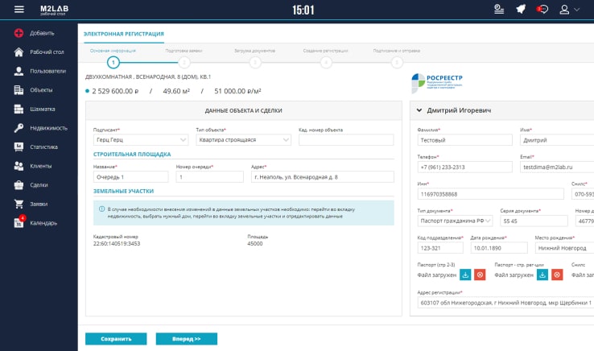Delete the Паспорт стр. рег-ции file
This screenshot has height=351, width=594.
pos(557,275)
